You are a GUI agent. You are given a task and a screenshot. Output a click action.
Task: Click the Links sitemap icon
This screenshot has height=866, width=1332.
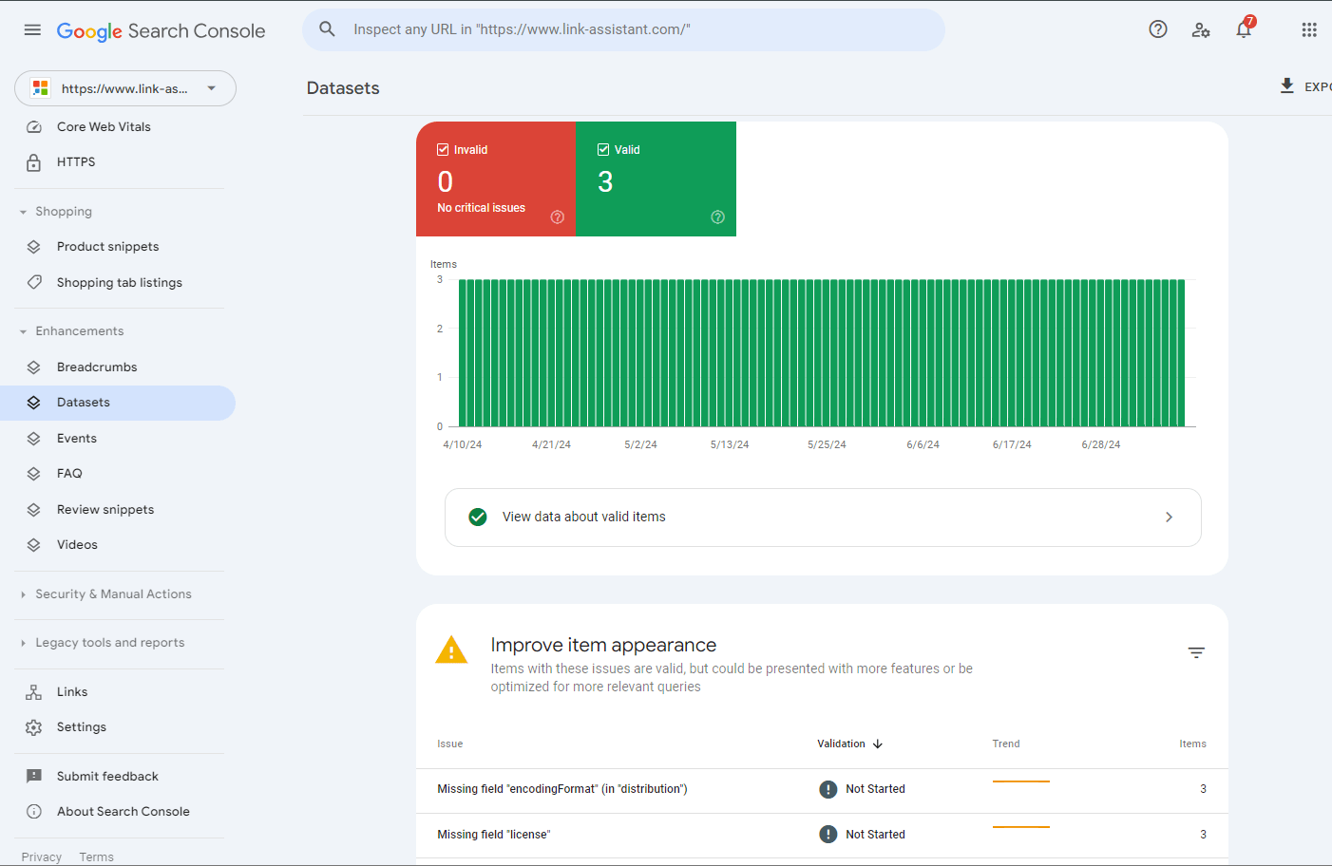pyautogui.click(x=34, y=692)
